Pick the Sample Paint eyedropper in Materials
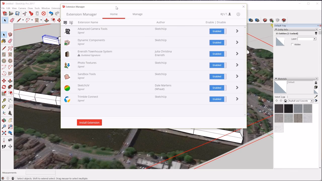 pos(316,97)
